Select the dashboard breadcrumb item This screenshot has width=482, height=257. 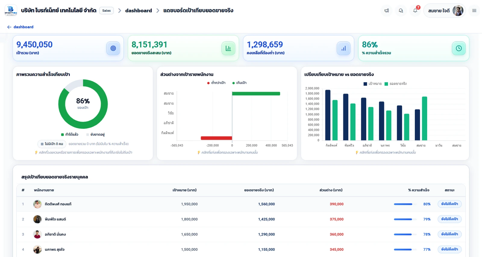click(x=139, y=11)
